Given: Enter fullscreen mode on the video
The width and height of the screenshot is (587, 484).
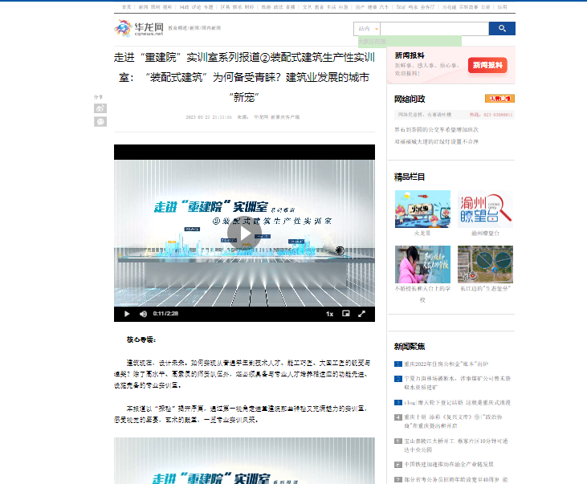Looking at the screenshot, I should tap(361, 314).
